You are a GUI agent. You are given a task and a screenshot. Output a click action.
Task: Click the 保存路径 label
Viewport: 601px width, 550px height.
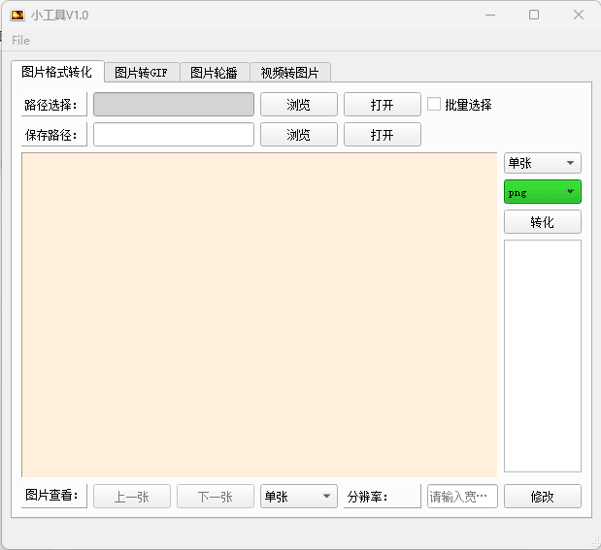tap(54, 135)
